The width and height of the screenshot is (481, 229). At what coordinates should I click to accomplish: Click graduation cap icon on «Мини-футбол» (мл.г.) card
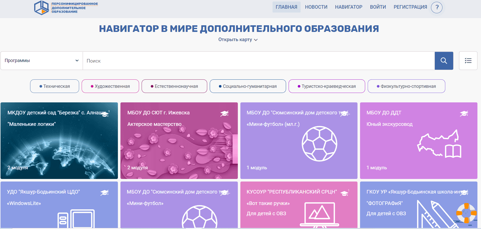(344, 113)
